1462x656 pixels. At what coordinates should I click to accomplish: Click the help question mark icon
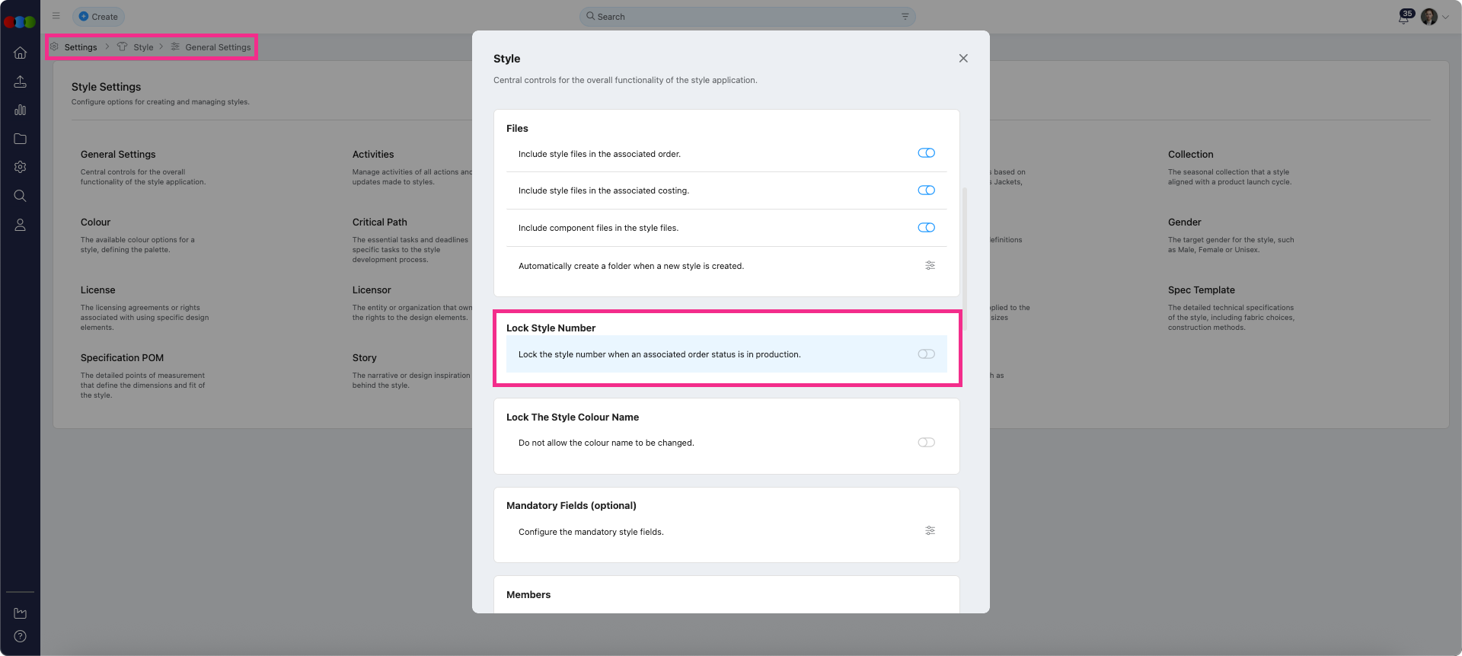point(21,636)
